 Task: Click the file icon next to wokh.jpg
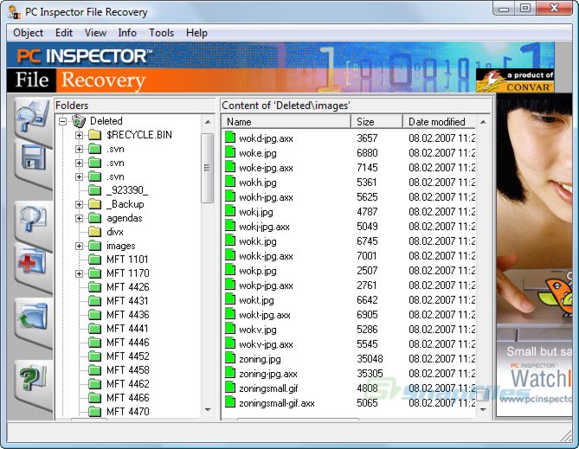click(230, 182)
